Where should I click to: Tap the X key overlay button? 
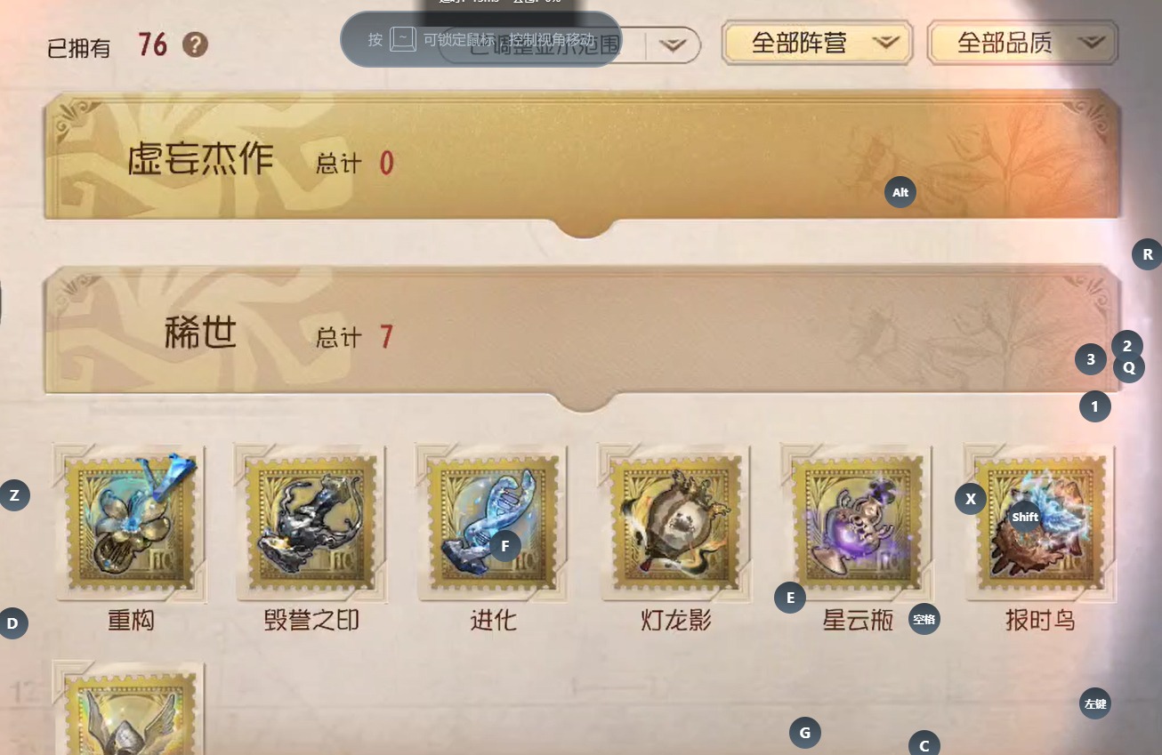971,499
